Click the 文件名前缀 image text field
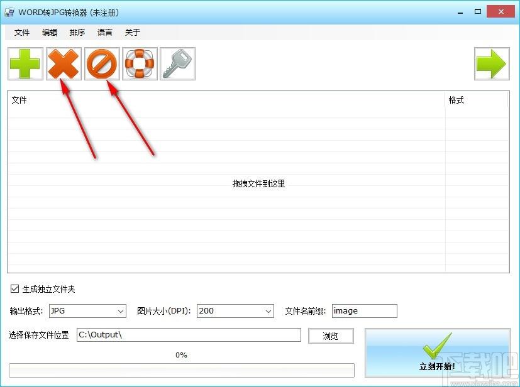The image size is (520, 387). click(x=365, y=311)
